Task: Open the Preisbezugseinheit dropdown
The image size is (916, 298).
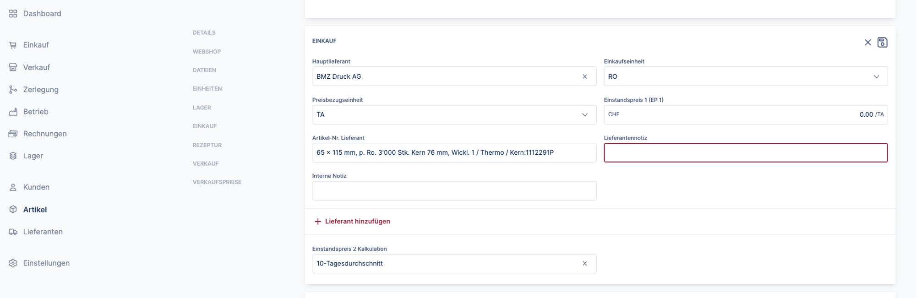Action: coord(584,114)
